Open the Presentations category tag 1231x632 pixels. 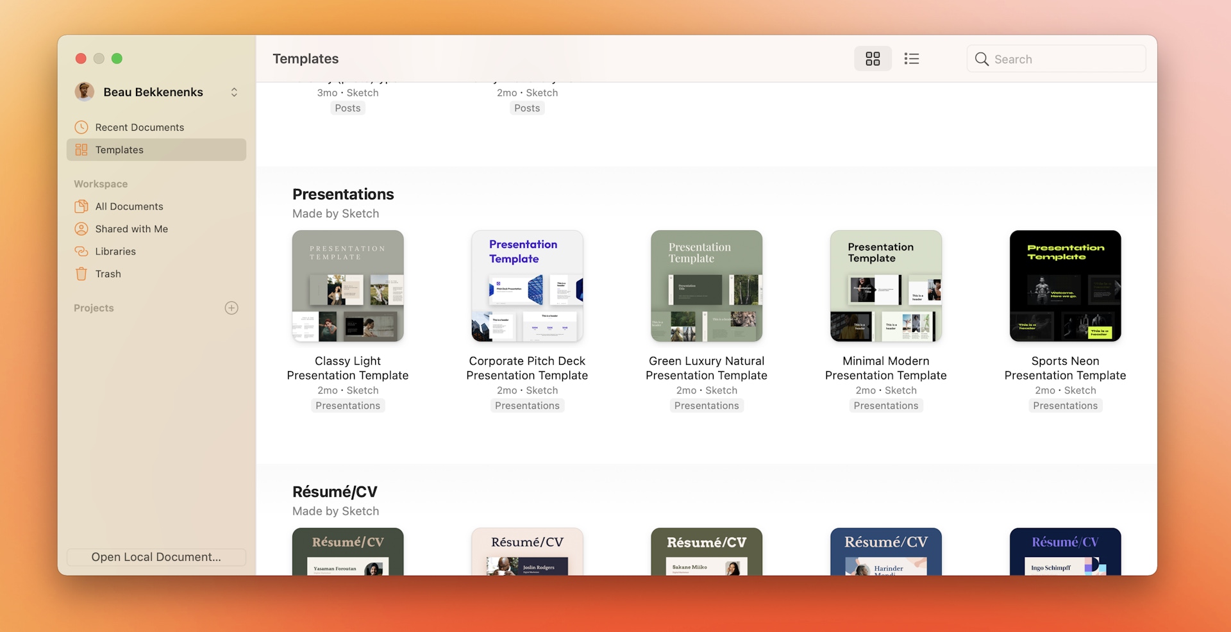347,405
